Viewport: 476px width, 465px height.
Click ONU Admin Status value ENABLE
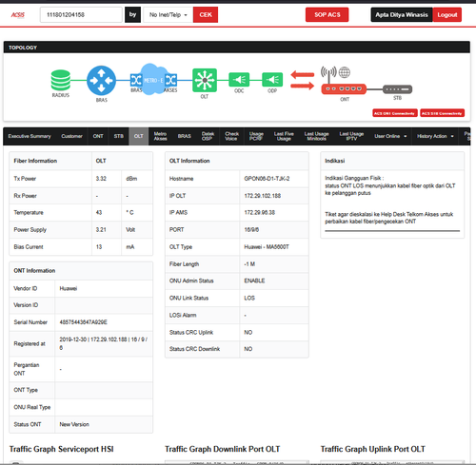(x=254, y=281)
